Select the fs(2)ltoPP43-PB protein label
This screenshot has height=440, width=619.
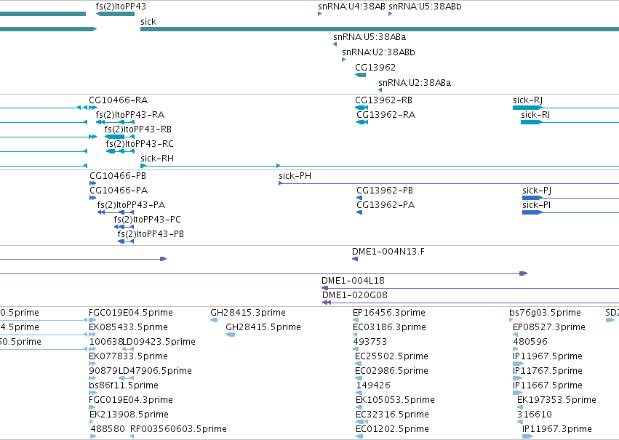click(x=151, y=234)
